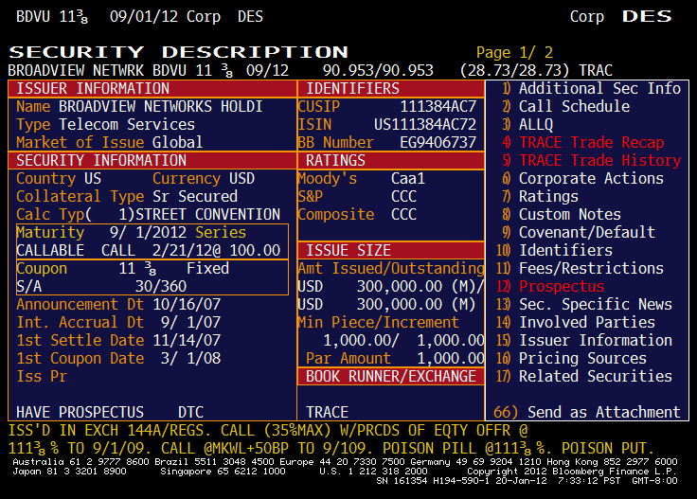Click the S/A 30/360 day count
The height and width of the screenshot is (499, 697).
pos(101,287)
